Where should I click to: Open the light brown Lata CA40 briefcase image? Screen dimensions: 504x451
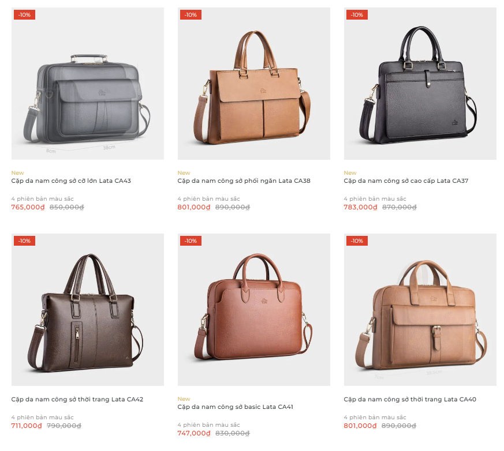(x=420, y=310)
